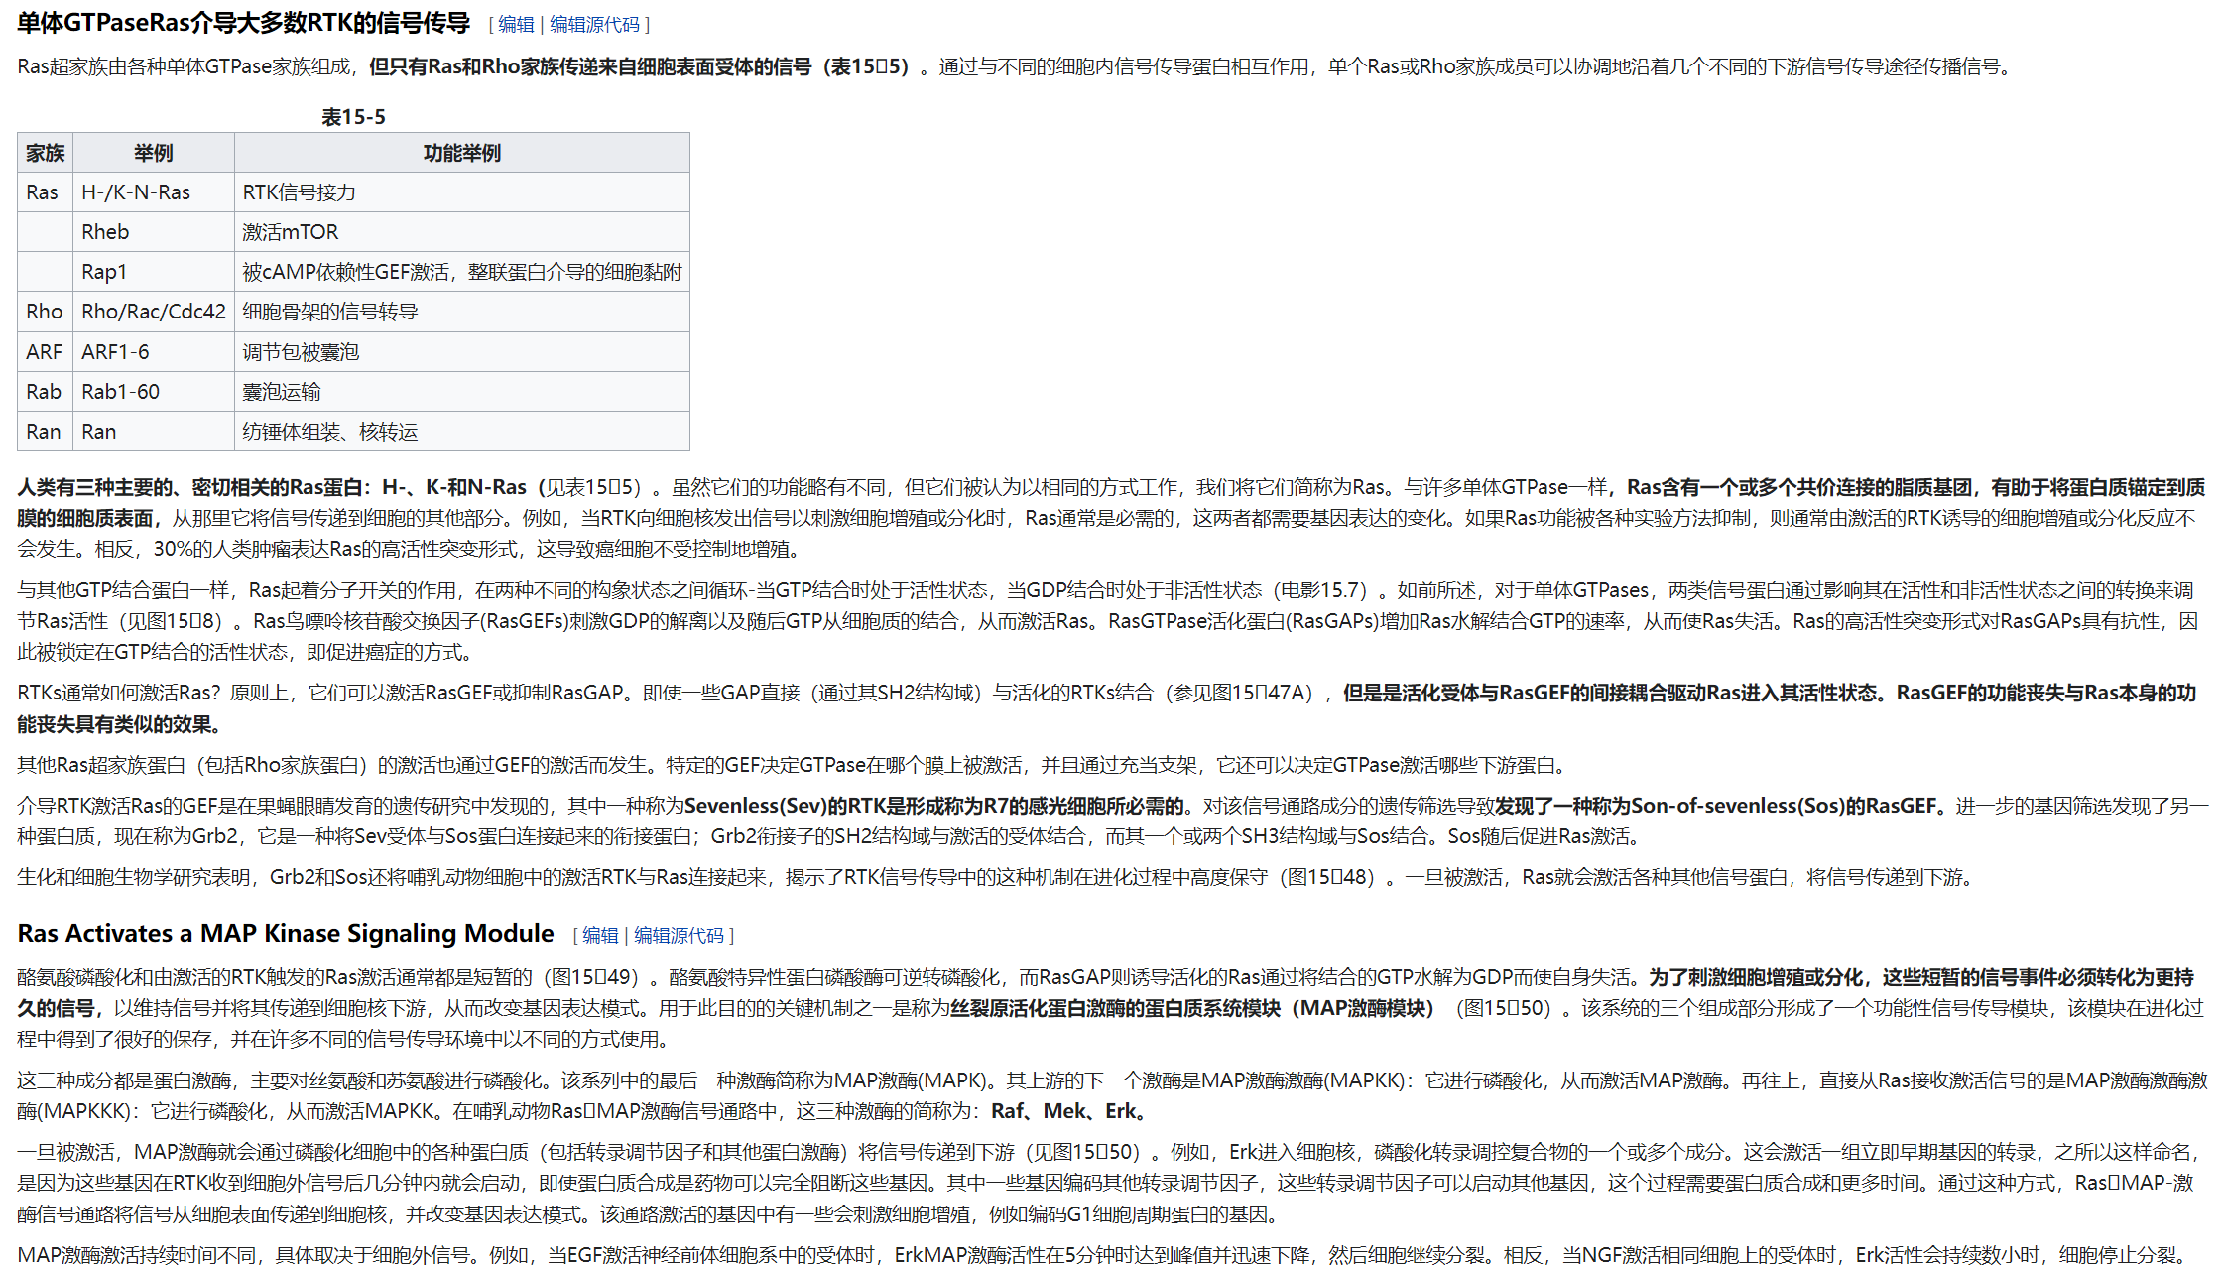2224x1270 pixels.
Task: Select the 激活mTOR table cell
Action: [x=462, y=232]
